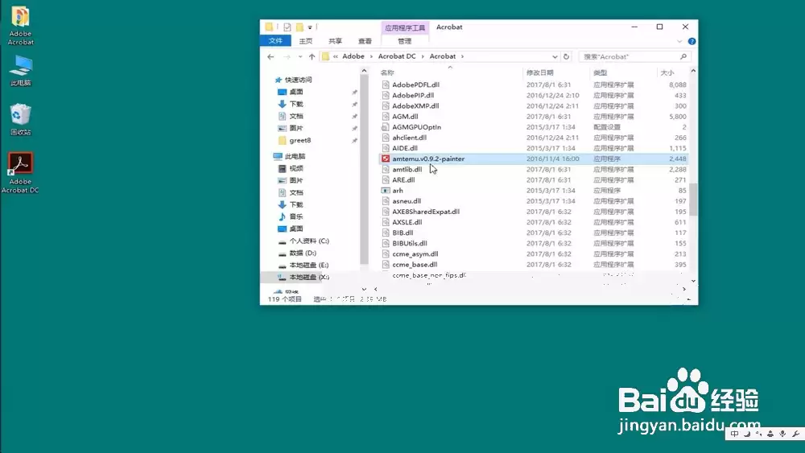Open 个人资料 (C:) drive
Image resolution: width=805 pixels, height=453 pixels.
tap(309, 241)
